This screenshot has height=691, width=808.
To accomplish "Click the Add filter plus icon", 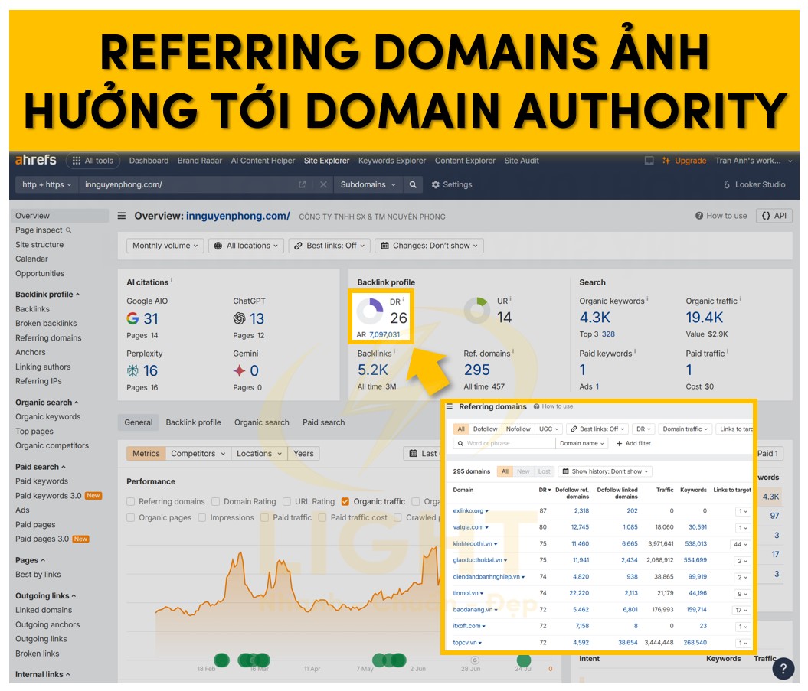I will click(x=620, y=443).
